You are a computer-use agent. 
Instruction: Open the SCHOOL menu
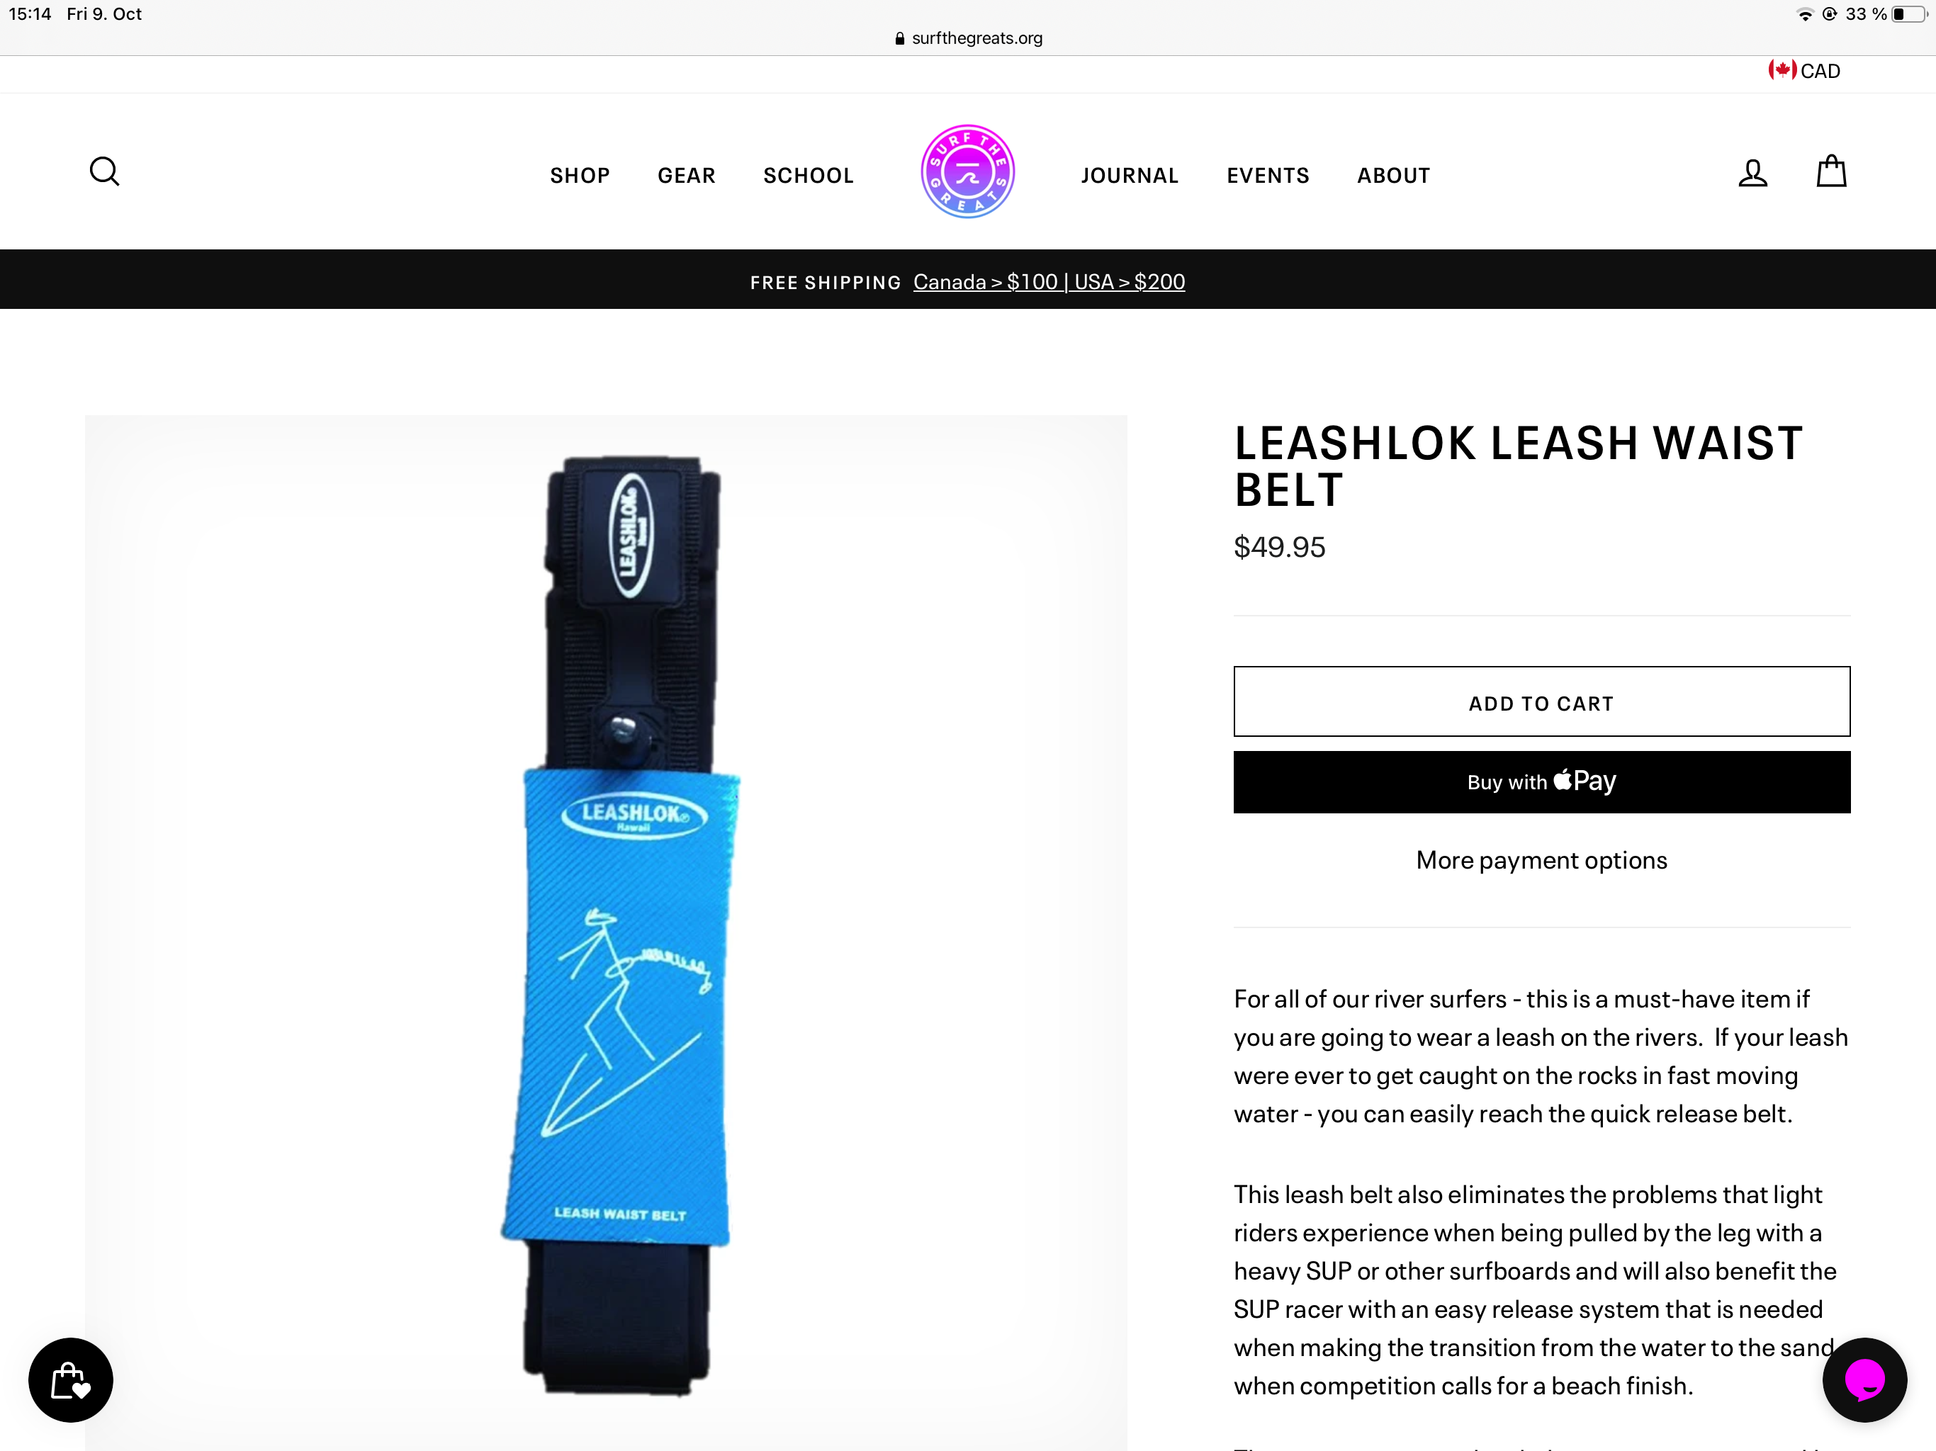tap(808, 176)
